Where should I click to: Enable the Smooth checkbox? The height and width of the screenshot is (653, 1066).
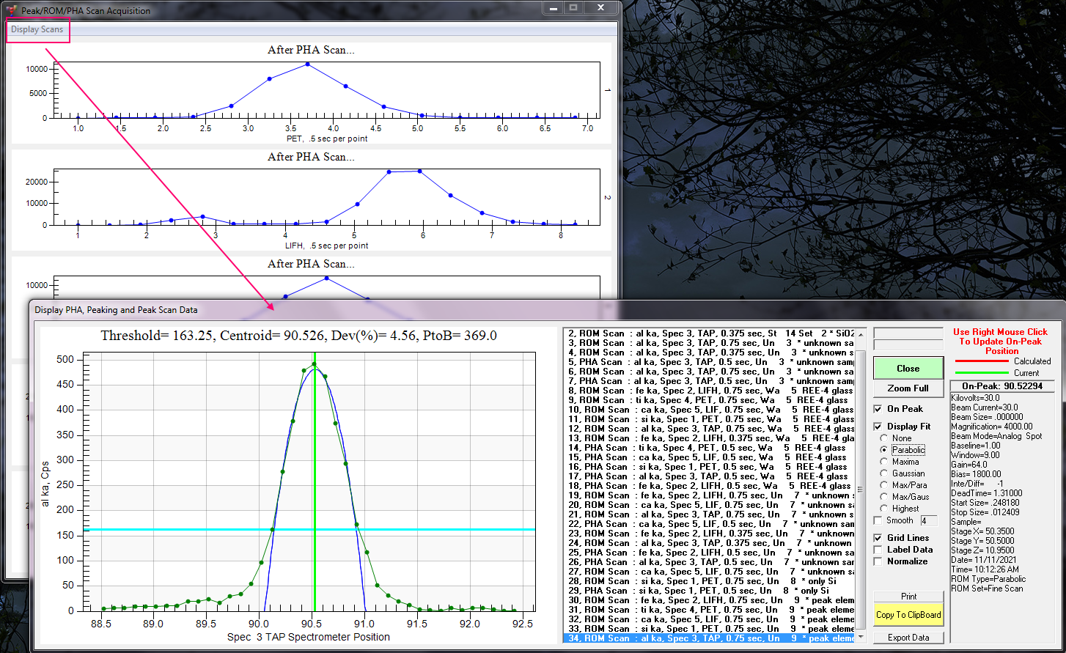coord(878,520)
